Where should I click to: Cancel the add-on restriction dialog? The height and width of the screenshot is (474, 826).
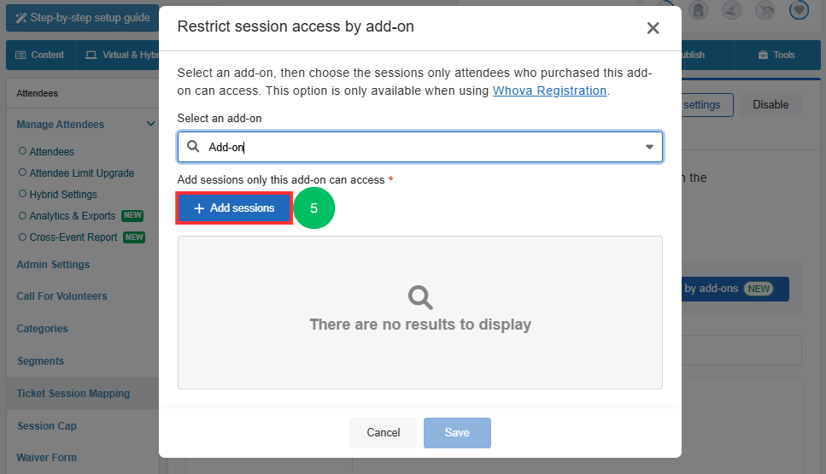point(383,432)
